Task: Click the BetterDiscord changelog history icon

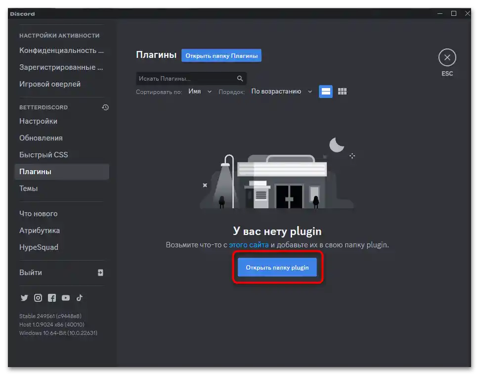Action: point(105,107)
